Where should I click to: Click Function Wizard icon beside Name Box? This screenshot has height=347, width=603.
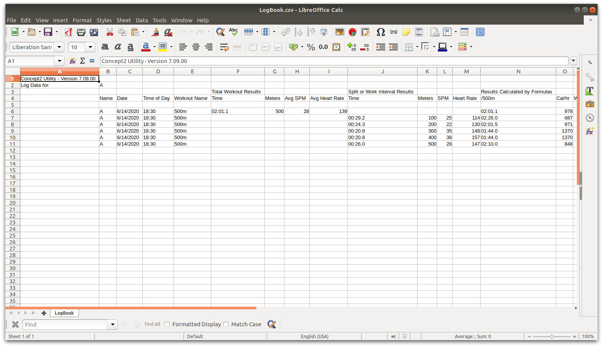[x=72, y=61]
